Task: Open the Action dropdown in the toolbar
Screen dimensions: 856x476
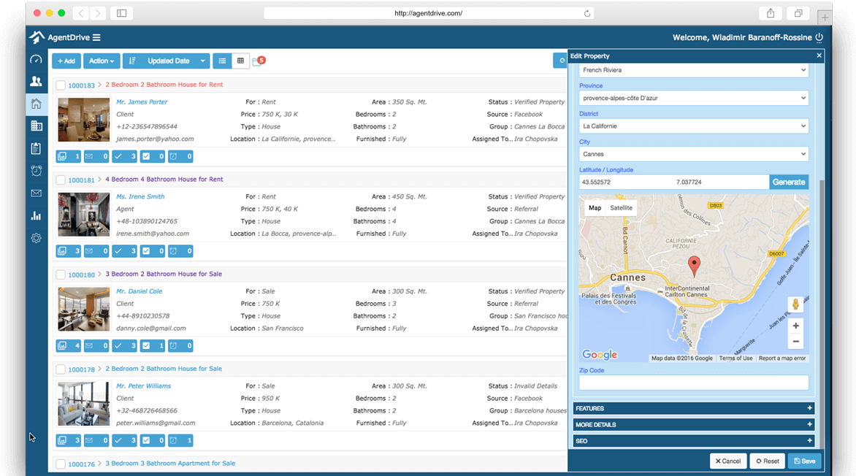Action: 102,61
